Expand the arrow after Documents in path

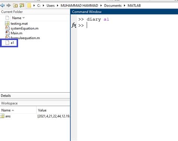[x=125, y=6]
